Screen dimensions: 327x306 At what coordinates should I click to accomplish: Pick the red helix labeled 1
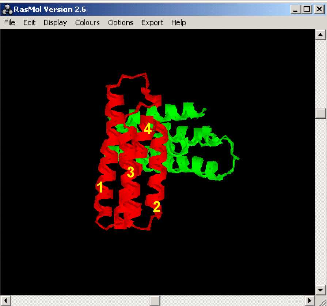coord(103,172)
